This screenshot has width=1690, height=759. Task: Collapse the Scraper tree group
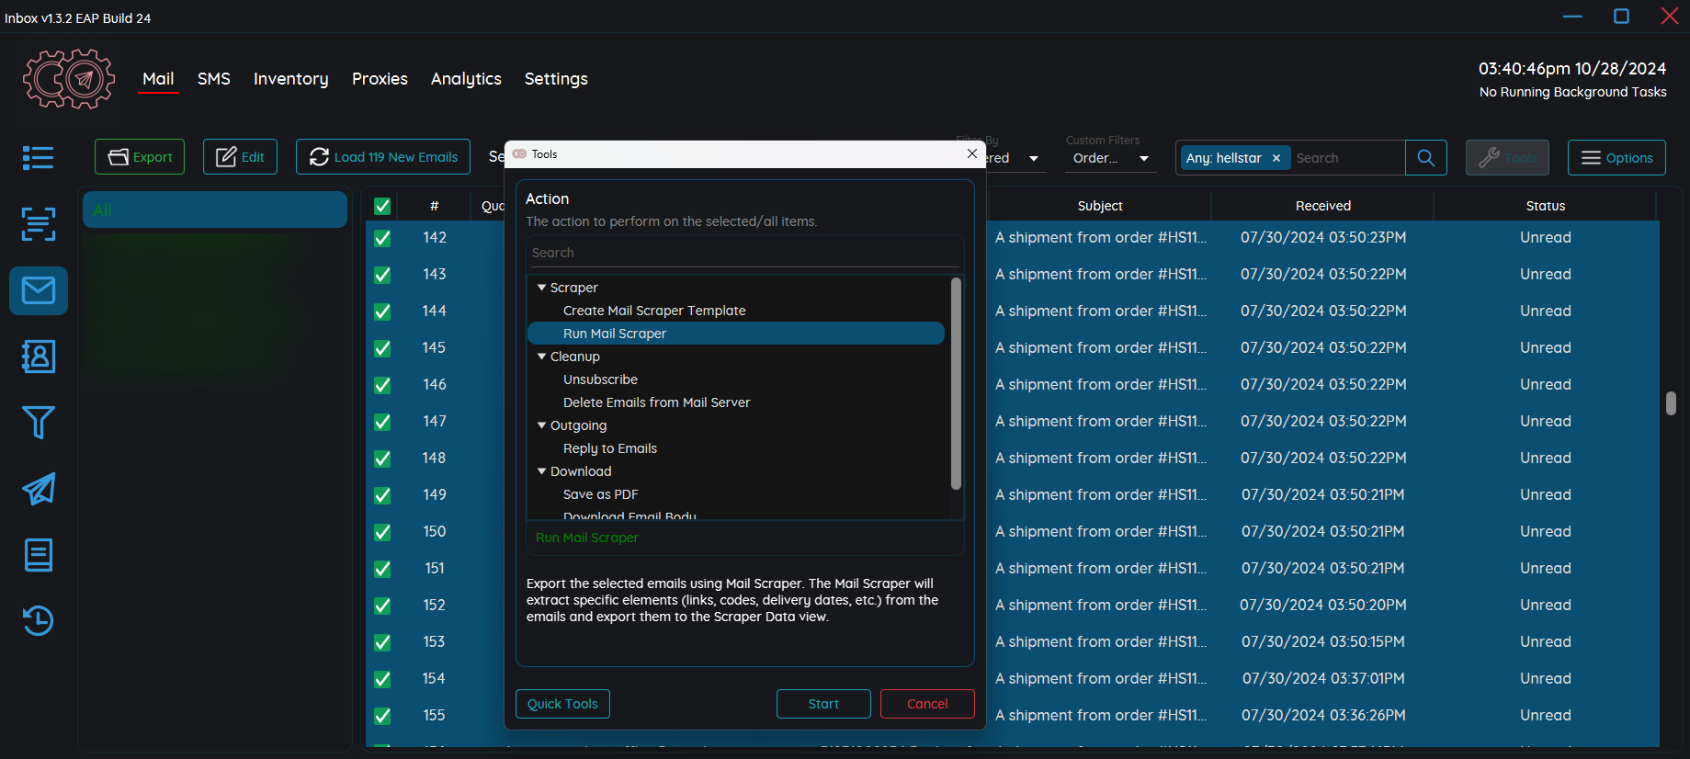[x=541, y=288]
